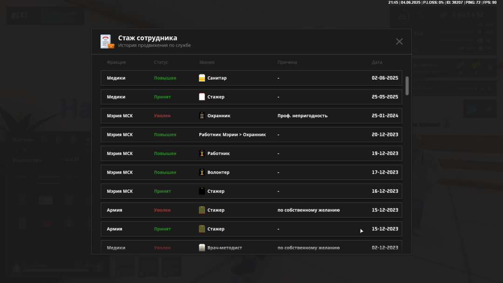Click the Работник rank icon
Screen dimensions: 503x283
point(202,154)
